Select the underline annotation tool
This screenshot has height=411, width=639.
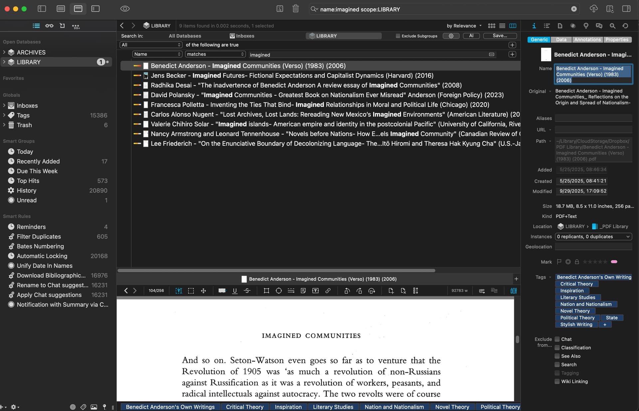(x=235, y=291)
